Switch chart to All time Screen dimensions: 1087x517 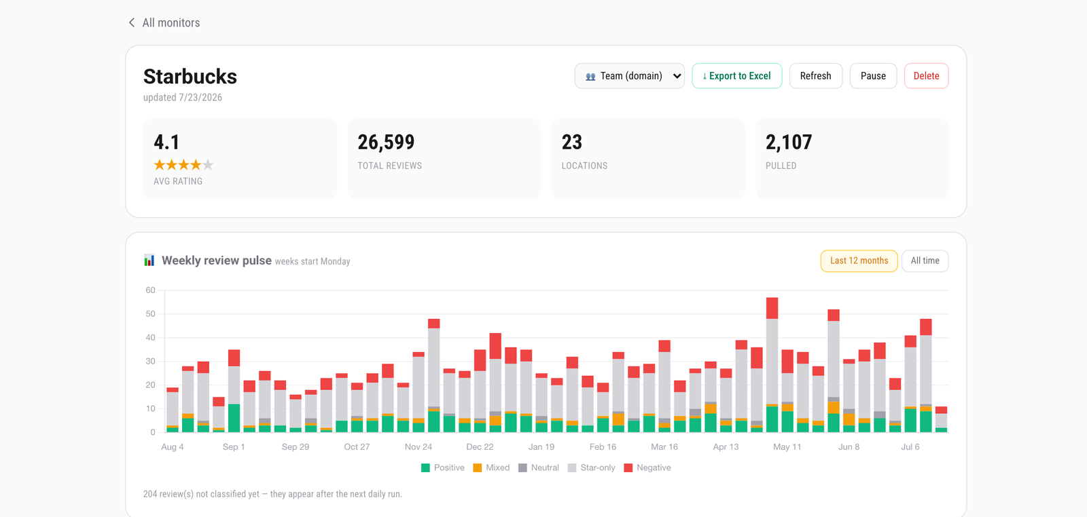(925, 261)
